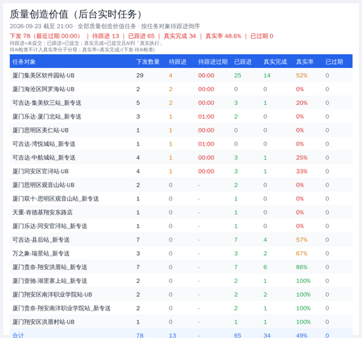Click the 已跟进 column header

point(243,62)
